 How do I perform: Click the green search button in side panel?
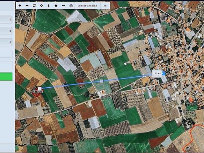[6, 76]
